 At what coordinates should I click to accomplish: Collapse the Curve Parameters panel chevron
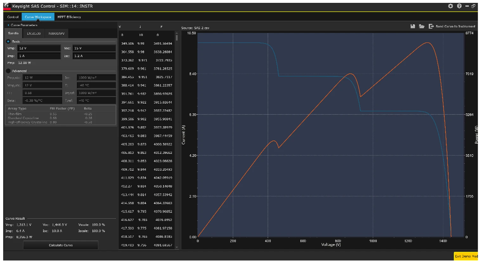8,25
